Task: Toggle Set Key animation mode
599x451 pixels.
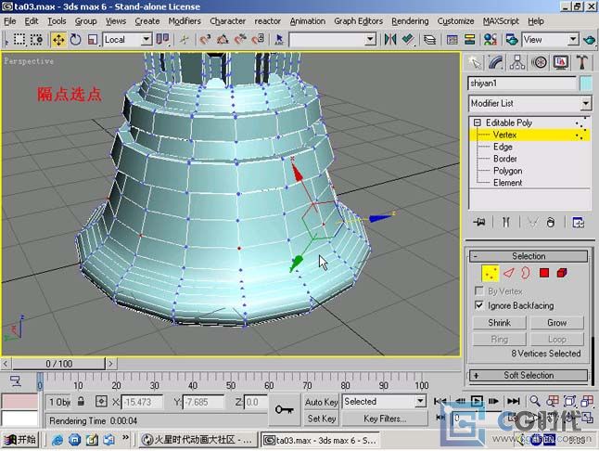Action: (321, 419)
